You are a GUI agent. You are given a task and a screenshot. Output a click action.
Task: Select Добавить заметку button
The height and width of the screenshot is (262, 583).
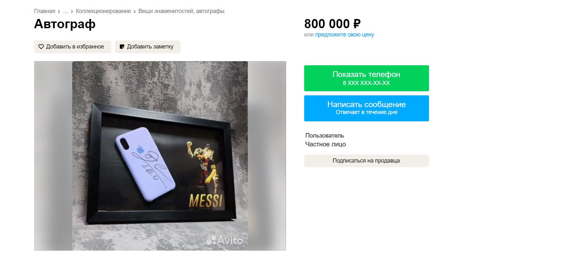click(148, 47)
